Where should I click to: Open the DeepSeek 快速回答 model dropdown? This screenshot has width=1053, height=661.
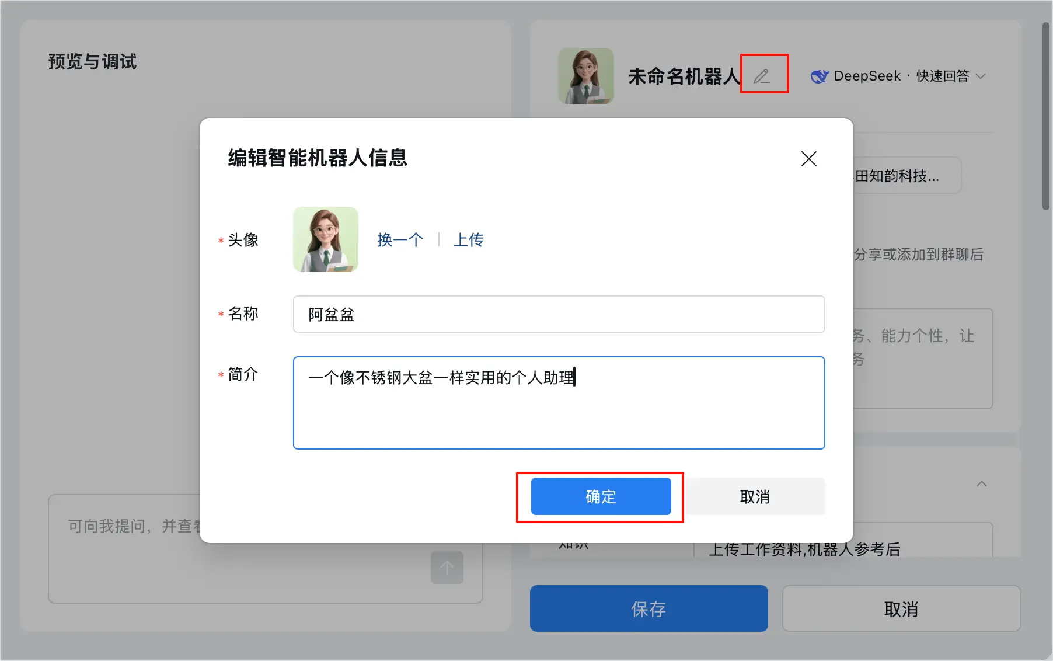tap(899, 76)
